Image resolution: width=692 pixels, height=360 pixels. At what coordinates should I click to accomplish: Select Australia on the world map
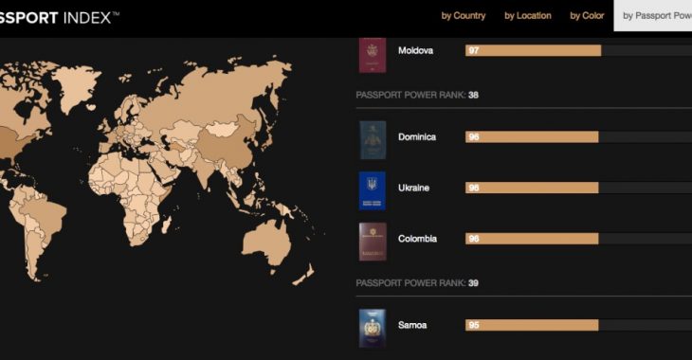[x=267, y=243]
